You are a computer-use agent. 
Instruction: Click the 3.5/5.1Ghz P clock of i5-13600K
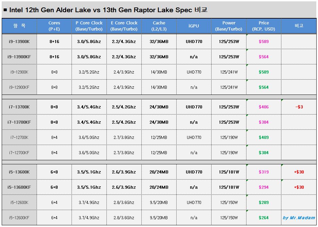(x=89, y=172)
